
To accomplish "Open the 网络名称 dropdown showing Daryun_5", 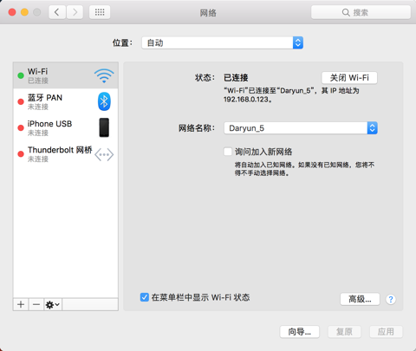I will 301,128.
